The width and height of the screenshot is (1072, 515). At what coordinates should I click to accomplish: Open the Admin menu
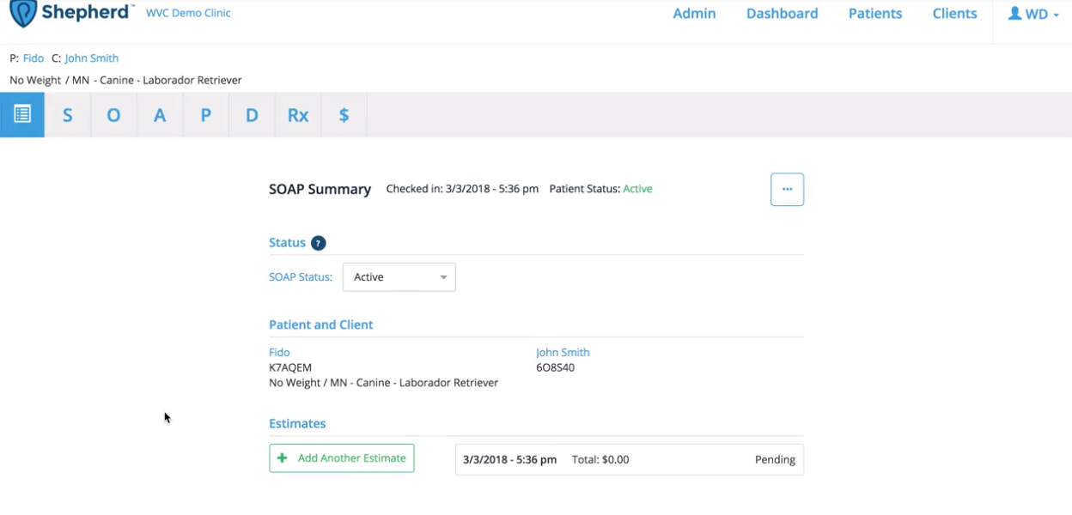pos(694,14)
